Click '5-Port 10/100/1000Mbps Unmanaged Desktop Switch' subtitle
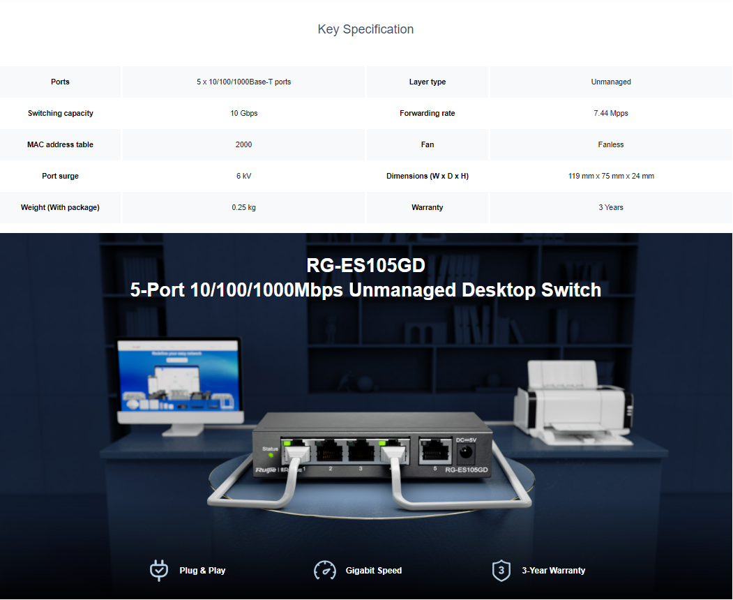Image resolution: width=733 pixels, height=600 pixels. [365, 290]
